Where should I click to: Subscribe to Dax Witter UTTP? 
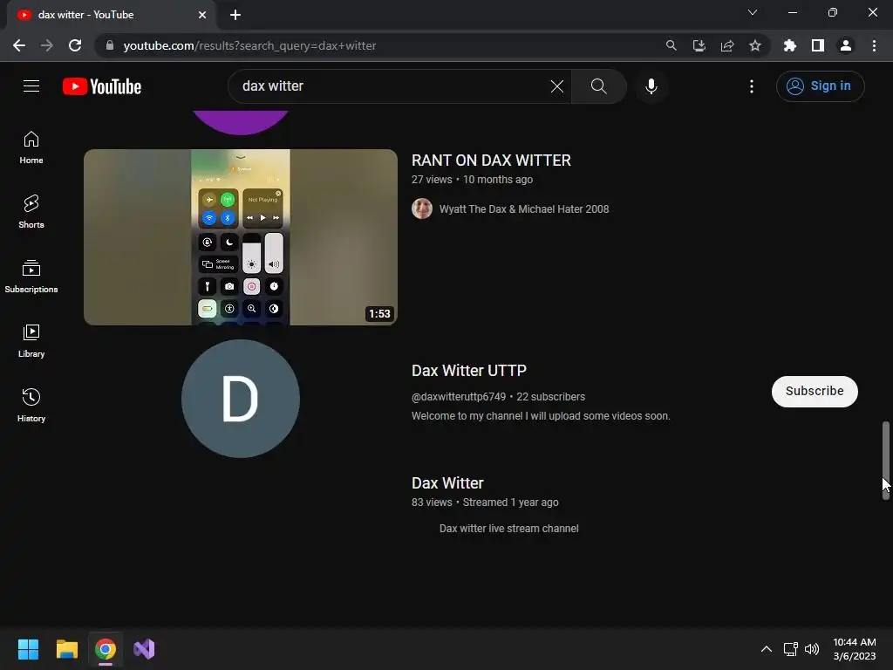tap(815, 392)
